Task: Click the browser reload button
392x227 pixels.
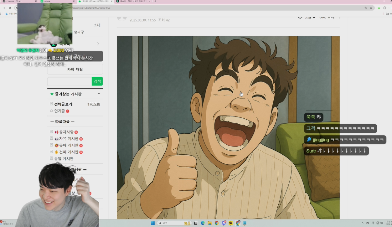Action: pyautogui.click(x=10, y=8)
